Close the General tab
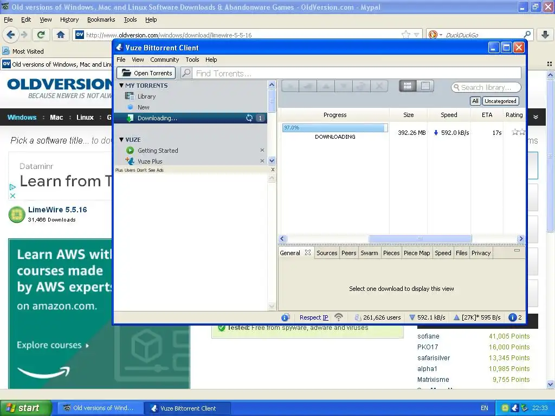555x416 pixels. [308, 252]
